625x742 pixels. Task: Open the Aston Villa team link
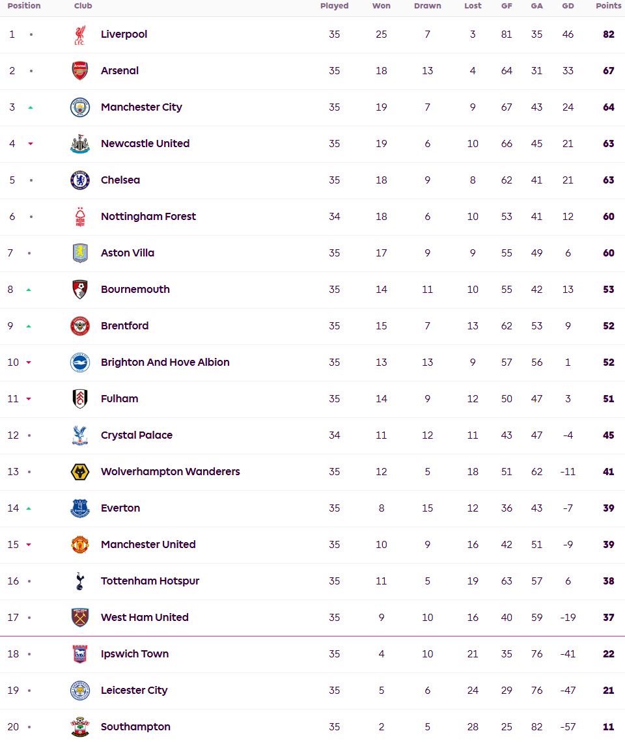pyautogui.click(x=128, y=253)
